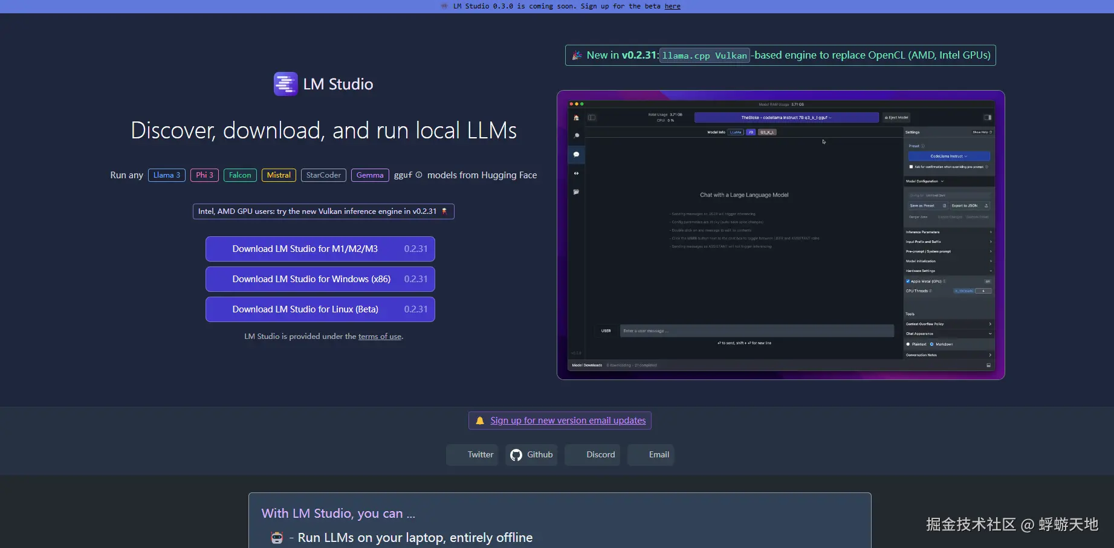Screen dimensions: 1114x548
Task: Click the Falcon model tag
Action: [240, 175]
